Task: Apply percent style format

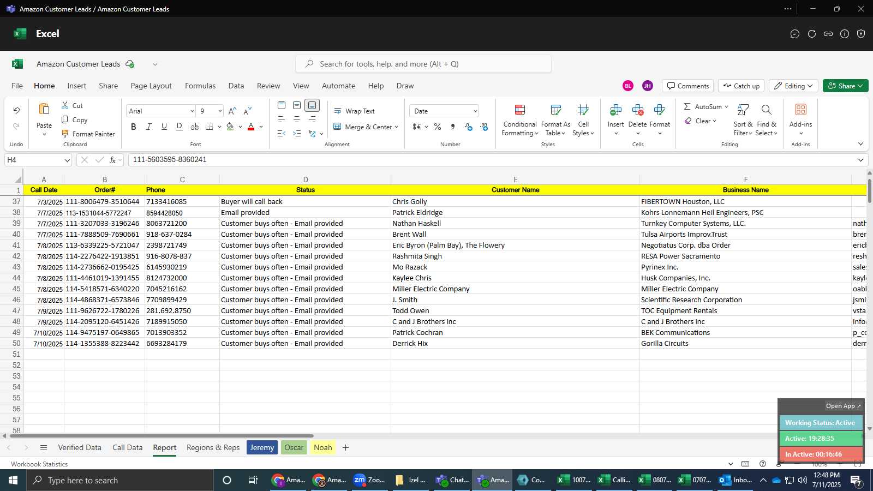Action: point(438,127)
